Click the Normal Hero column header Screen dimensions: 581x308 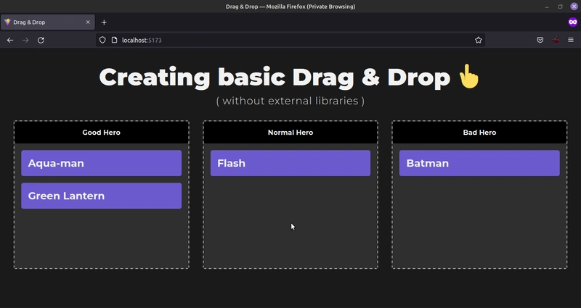(290, 133)
